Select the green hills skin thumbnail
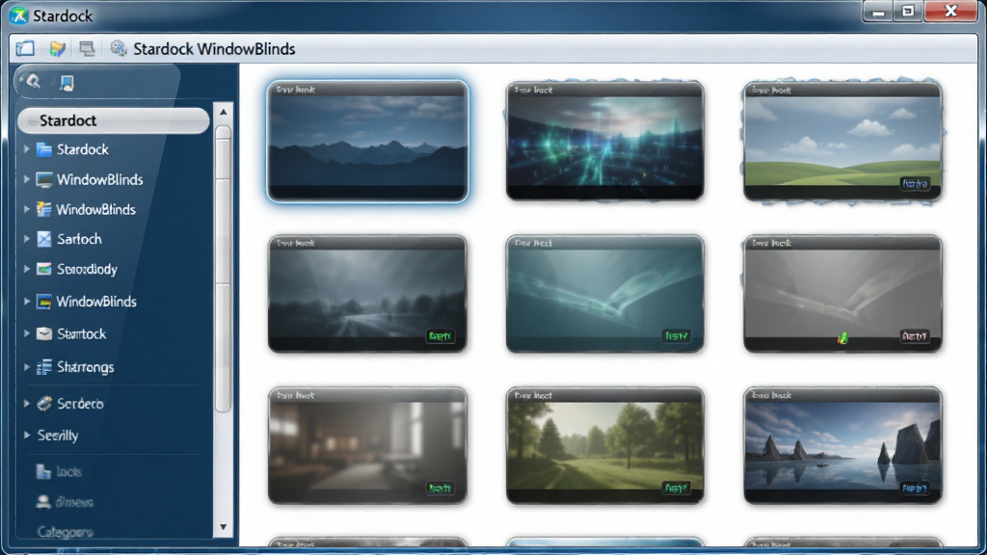 842,141
